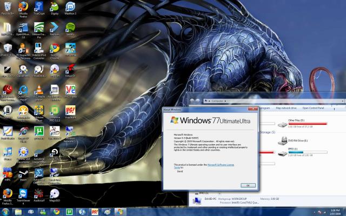Launch the Steam desktop shortcut
Screen dimensions: 346x216
23,175
